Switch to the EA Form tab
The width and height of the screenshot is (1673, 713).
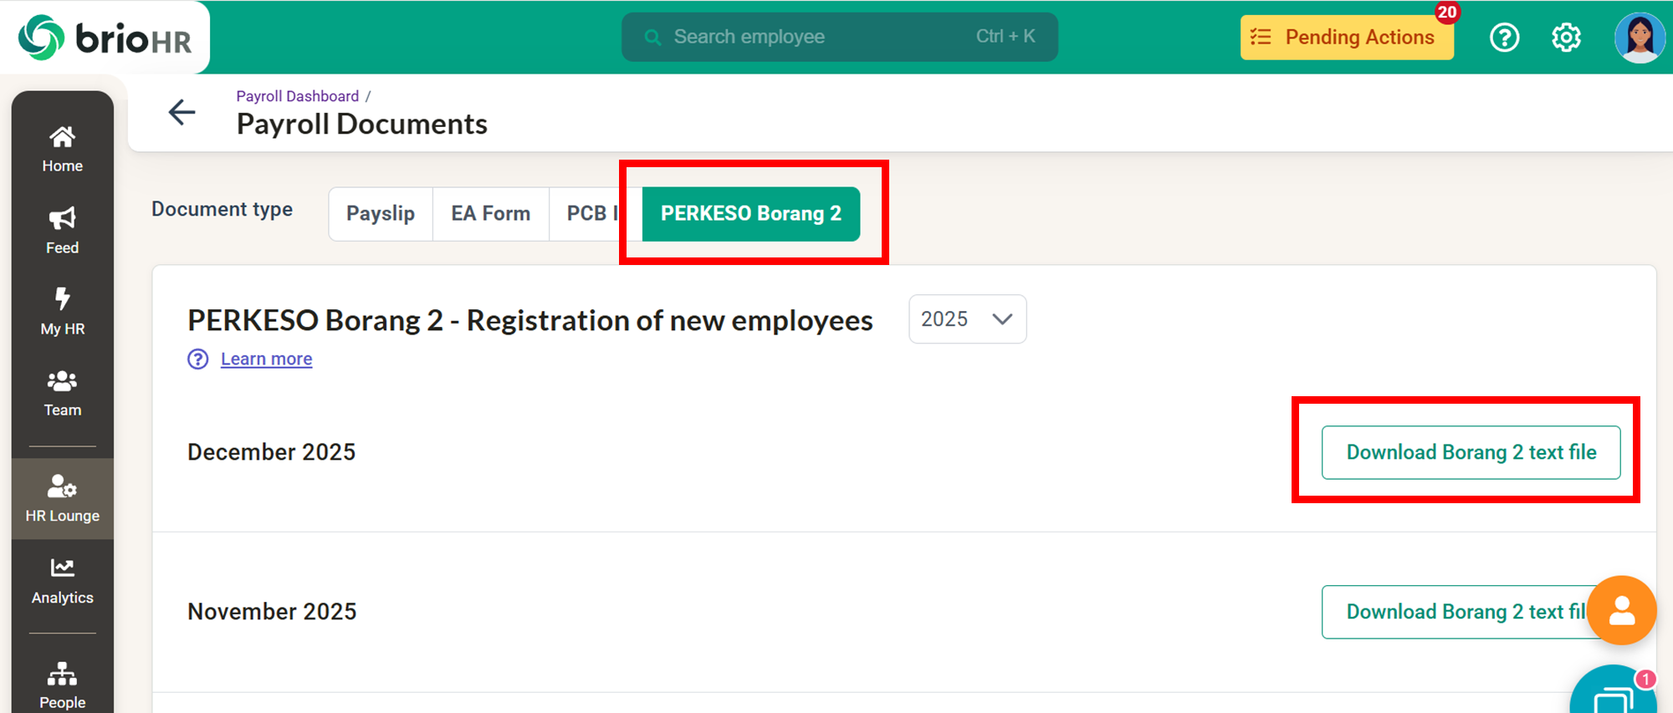pos(490,214)
